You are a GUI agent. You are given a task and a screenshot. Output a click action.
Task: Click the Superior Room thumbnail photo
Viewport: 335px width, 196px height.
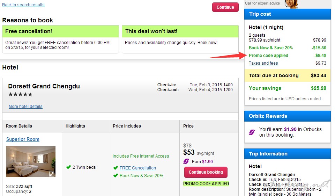pos(30,161)
